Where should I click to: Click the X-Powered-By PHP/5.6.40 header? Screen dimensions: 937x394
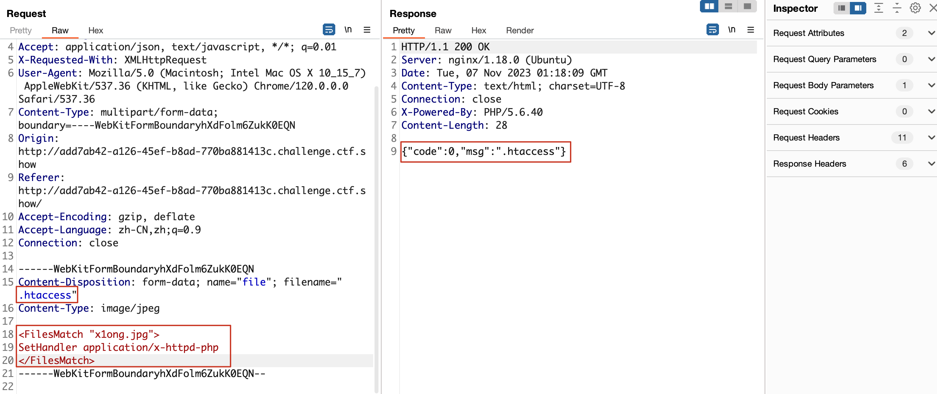point(472,112)
